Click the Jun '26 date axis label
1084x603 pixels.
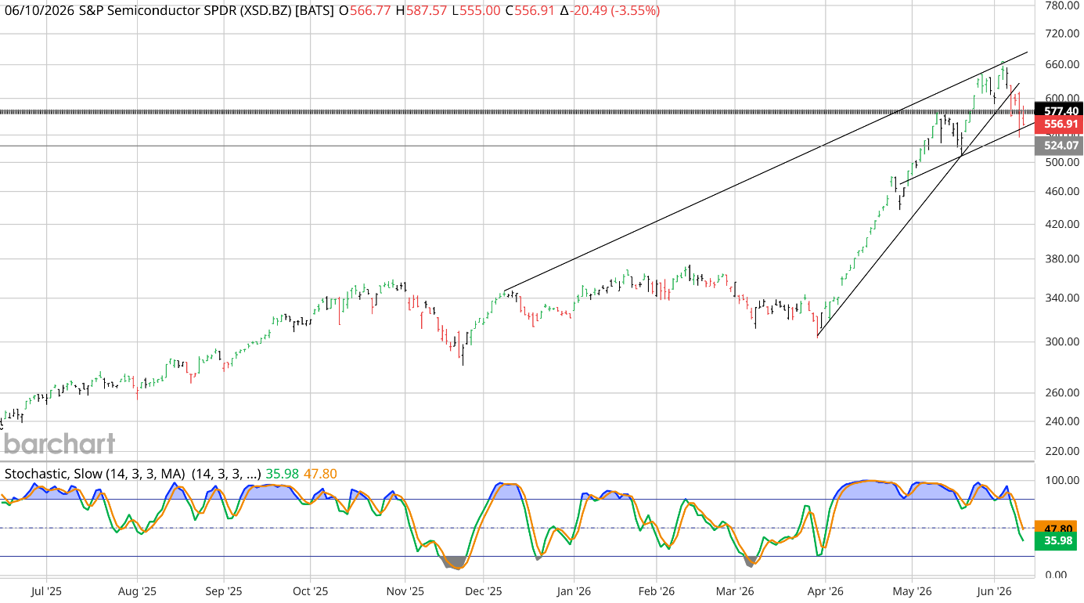[x=995, y=591]
